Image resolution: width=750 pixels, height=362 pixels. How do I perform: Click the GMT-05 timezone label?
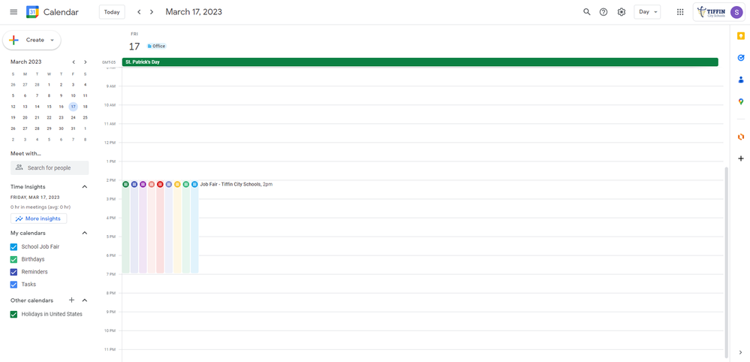pos(109,62)
